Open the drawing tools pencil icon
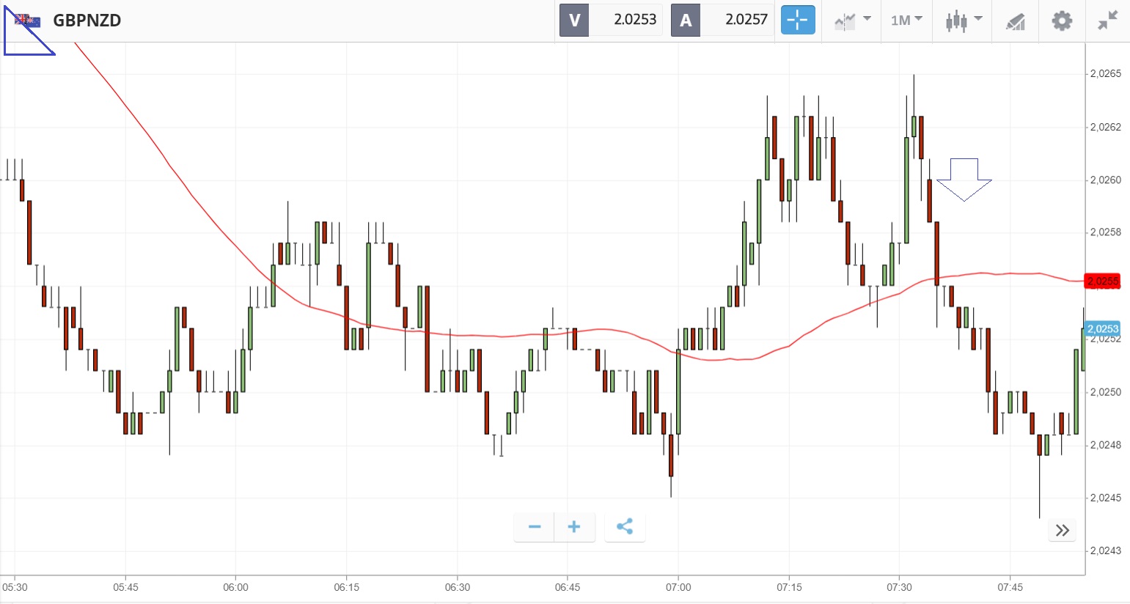The height and width of the screenshot is (604, 1130). pyautogui.click(x=1015, y=21)
